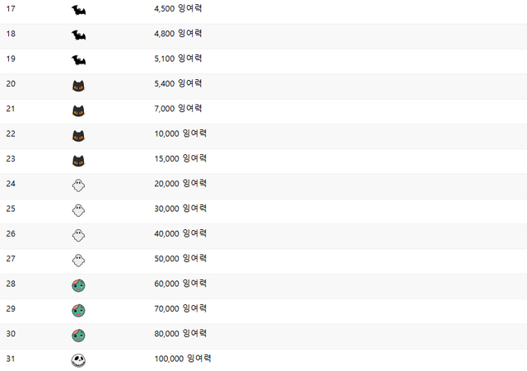Select the text '100,000 잉여력'
The image size is (527, 371).
[x=183, y=358]
